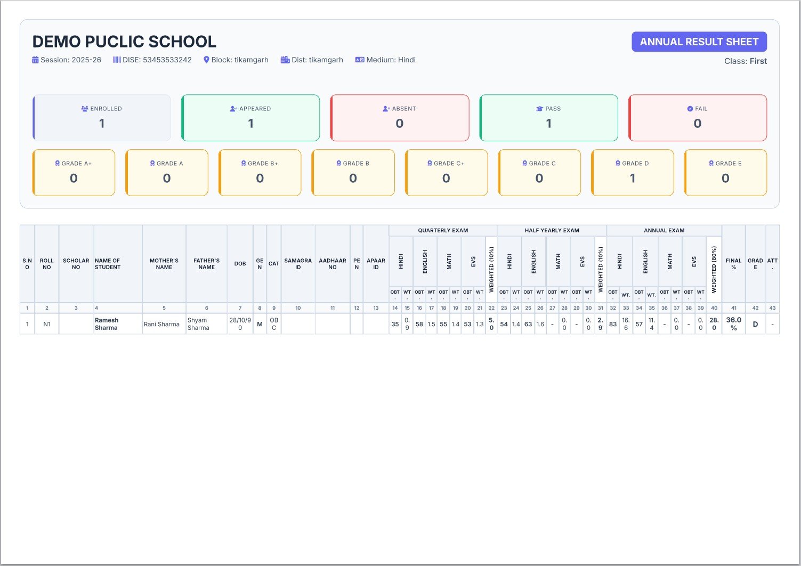
Task: Click the Grade A+ count card
Action: [74, 173]
